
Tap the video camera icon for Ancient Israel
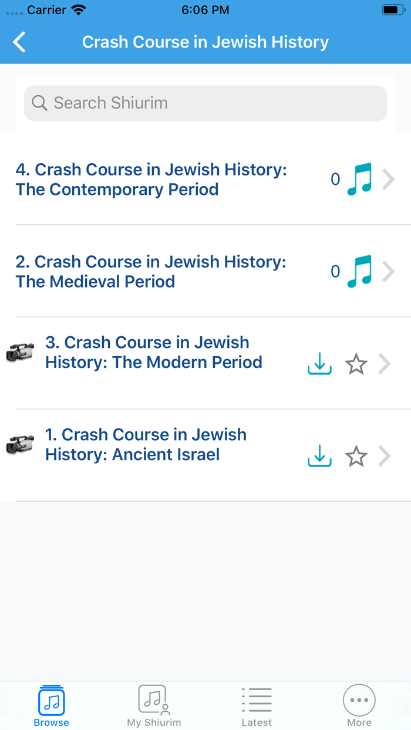20,445
